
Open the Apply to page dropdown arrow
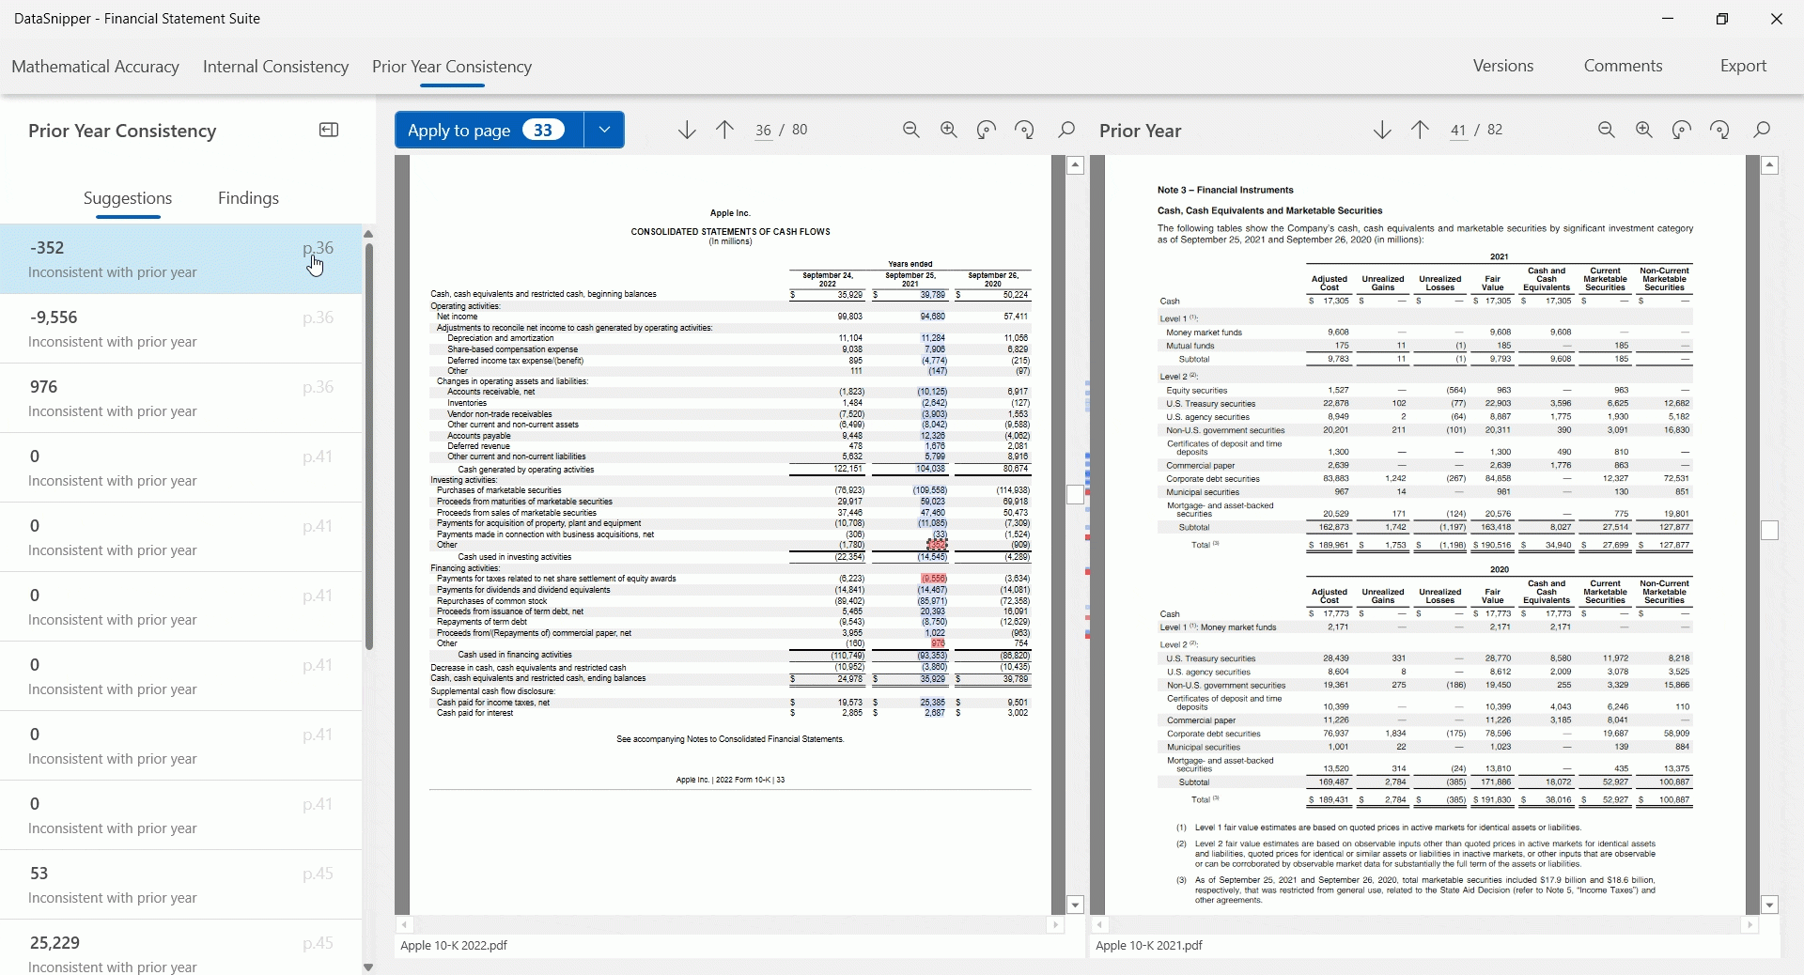point(604,130)
